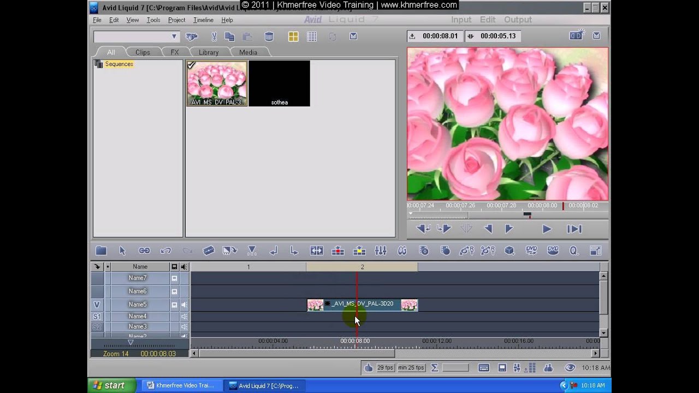This screenshot has height=393, width=699.
Task: Switch to the Media tab
Action: (248, 52)
